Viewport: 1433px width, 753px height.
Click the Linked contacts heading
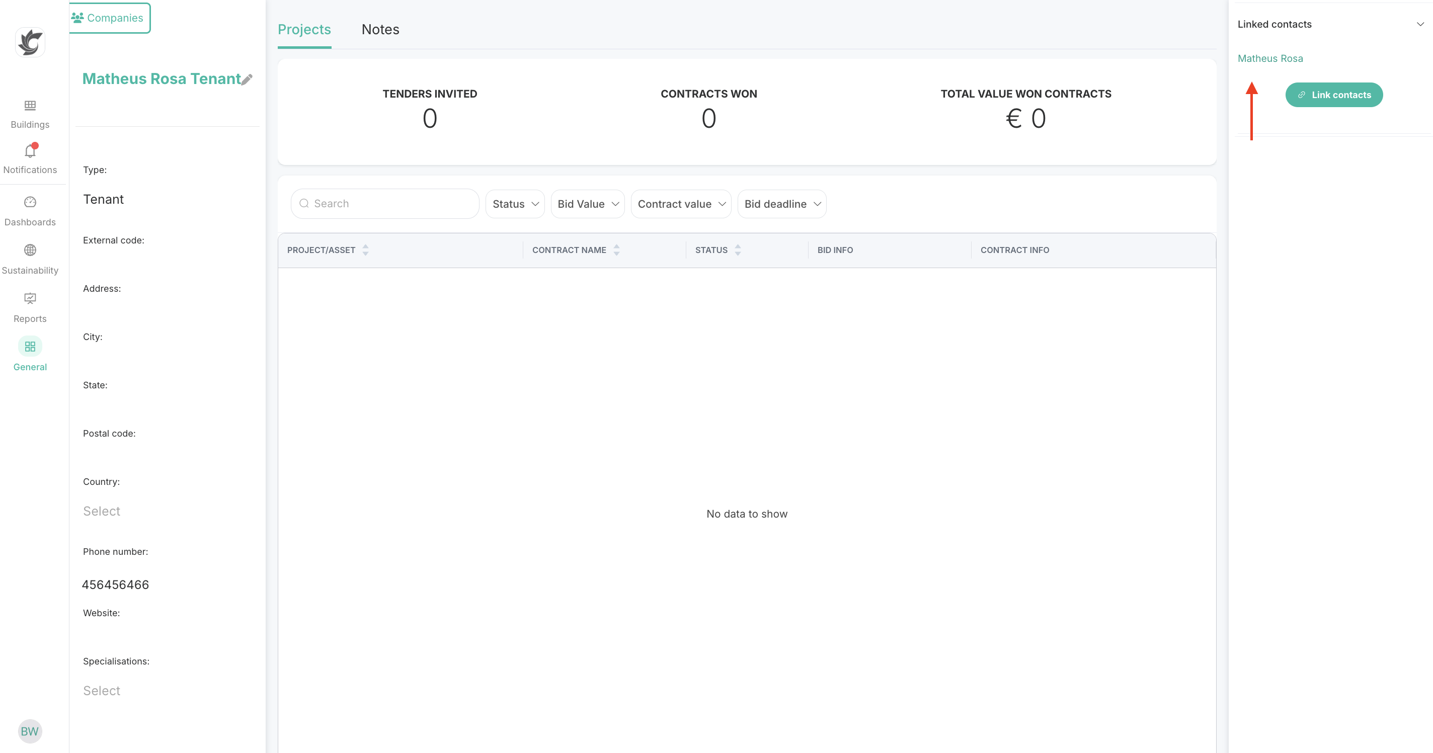(x=1275, y=25)
